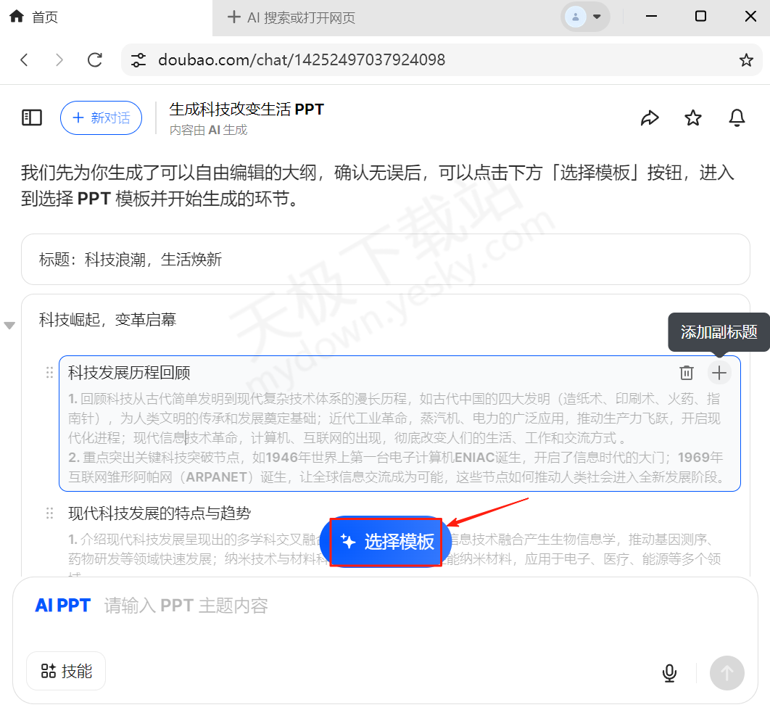Open notifications with the bell icon
770x718 pixels.
(x=737, y=117)
